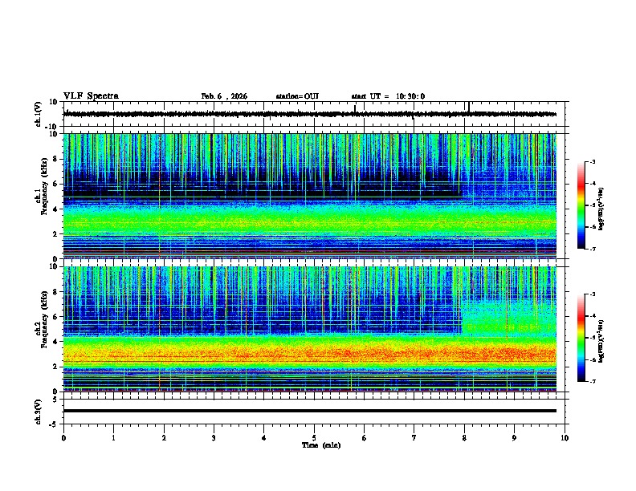Click the "4" tick on the Time axis

264,438
